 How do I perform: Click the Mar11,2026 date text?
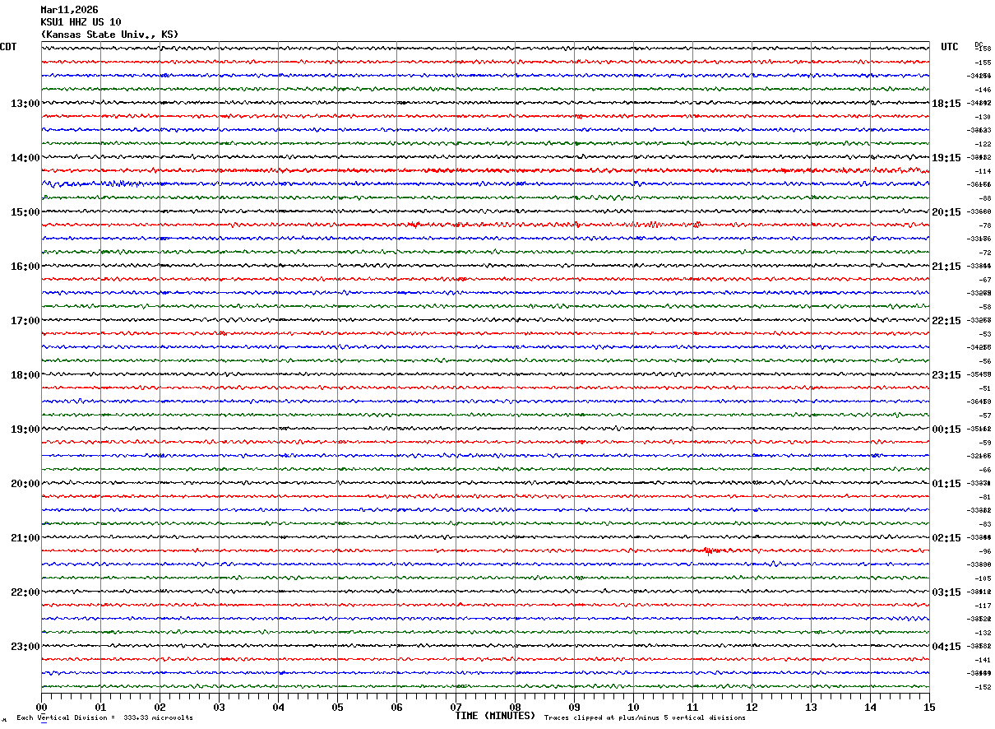point(69,10)
